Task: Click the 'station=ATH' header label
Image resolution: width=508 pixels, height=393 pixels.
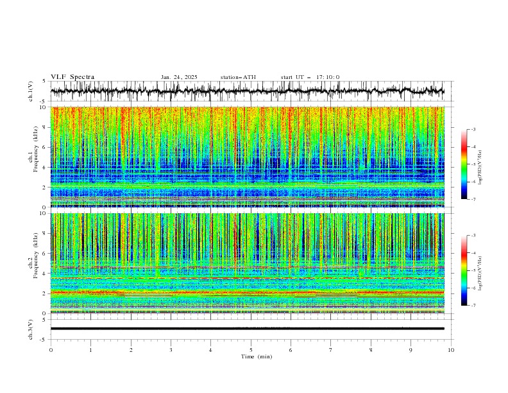Action: pos(238,77)
